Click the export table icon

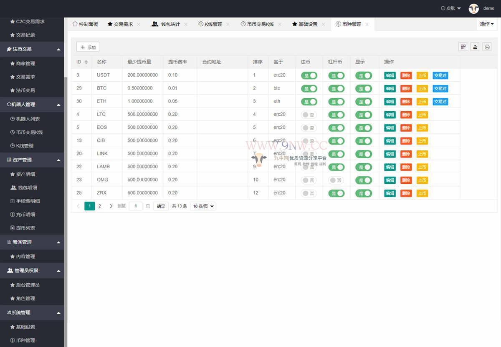click(x=475, y=47)
